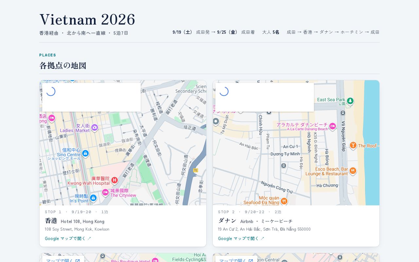
Task: Click the Da Nang map thumbnail
Action: pyautogui.click(x=296, y=143)
